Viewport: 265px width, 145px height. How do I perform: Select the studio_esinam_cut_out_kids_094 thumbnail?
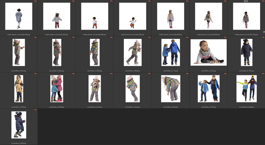(x=19, y=16)
